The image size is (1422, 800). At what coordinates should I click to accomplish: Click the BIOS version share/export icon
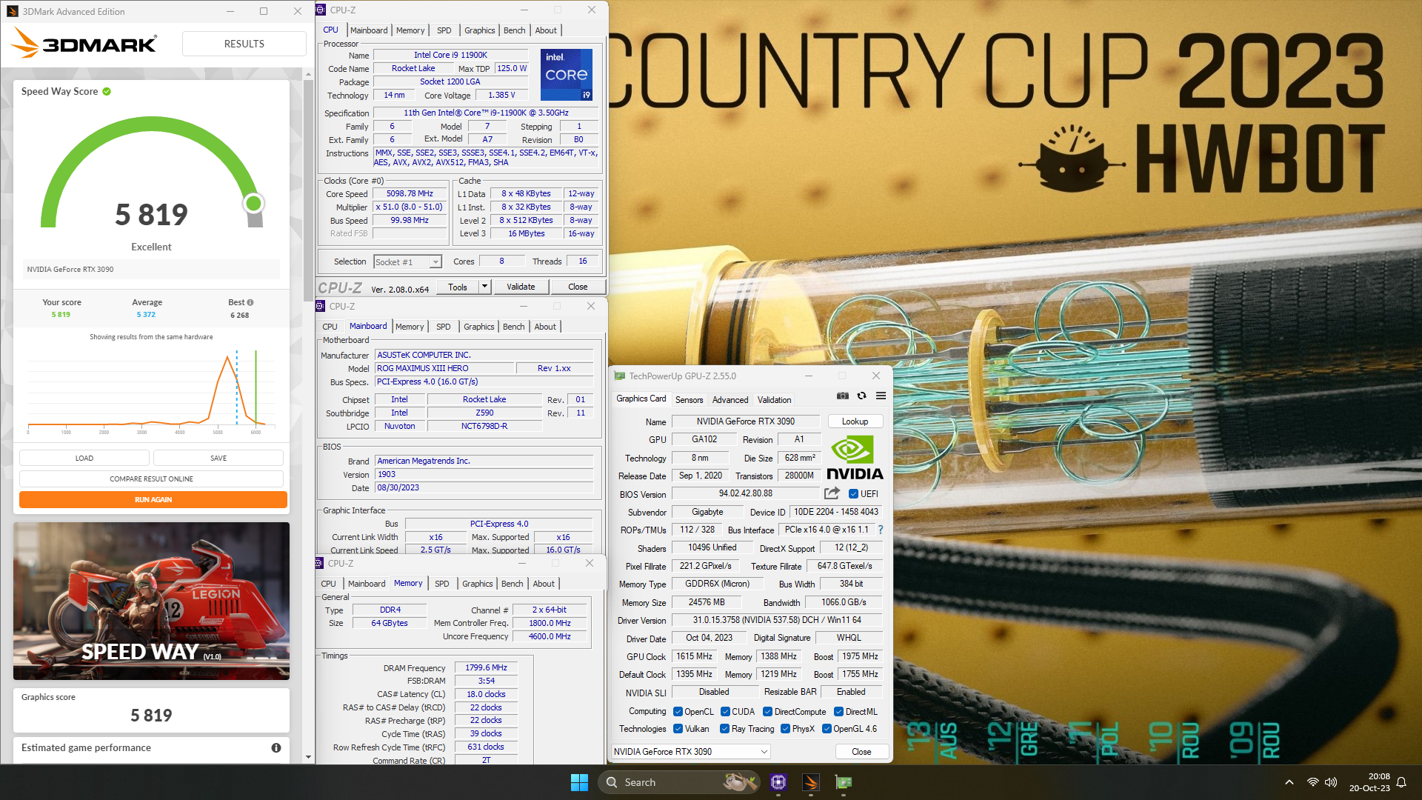tap(832, 493)
